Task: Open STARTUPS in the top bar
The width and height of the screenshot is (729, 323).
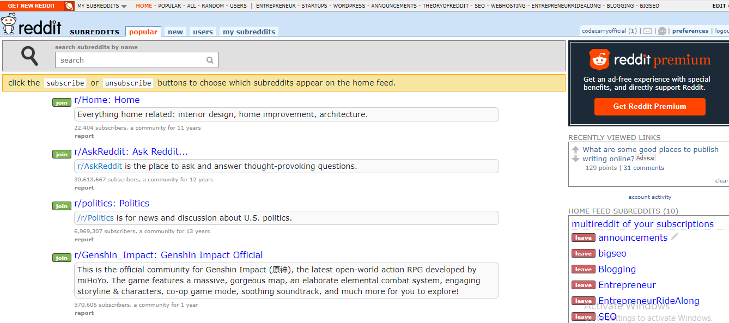Action: (314, 6)
